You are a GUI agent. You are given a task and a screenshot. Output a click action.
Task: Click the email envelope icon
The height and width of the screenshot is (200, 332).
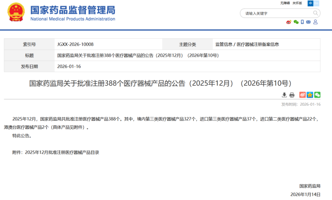pyautogui.click(x=308, y=22)
